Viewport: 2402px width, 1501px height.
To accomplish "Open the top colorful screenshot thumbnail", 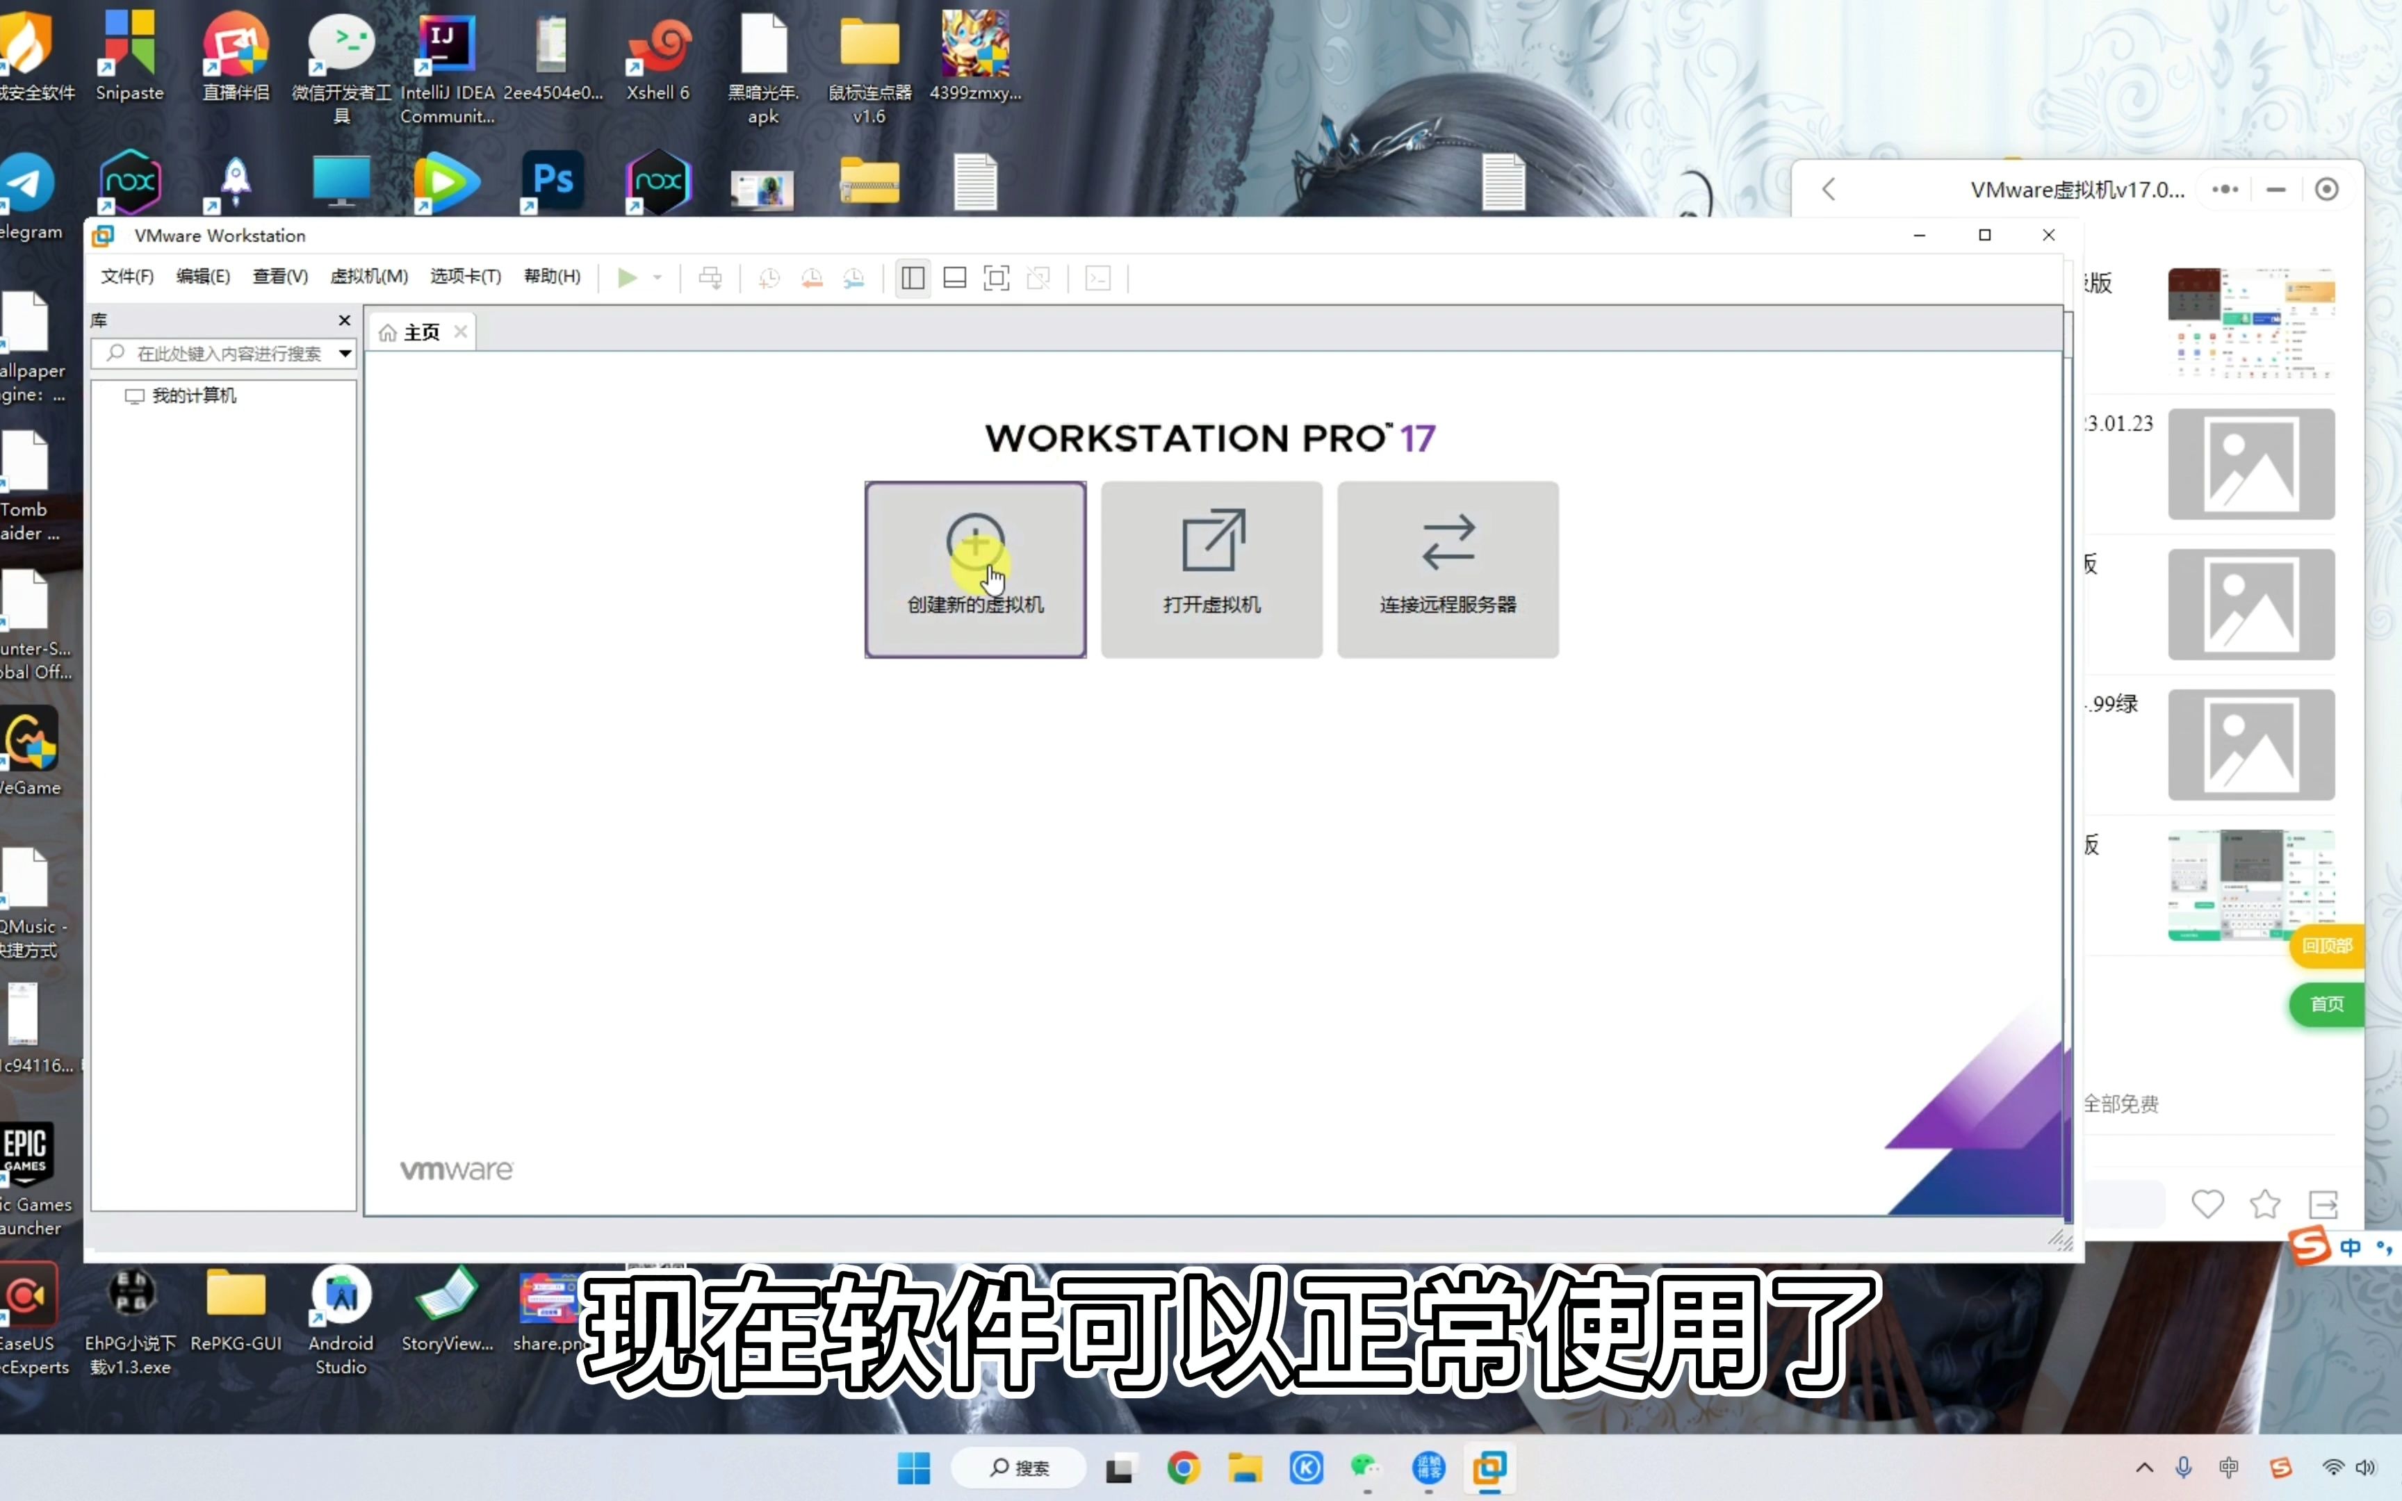I will tap(2251, 324).
